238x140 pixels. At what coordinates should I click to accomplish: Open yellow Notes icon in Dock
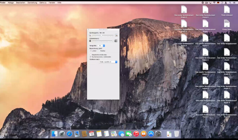[99, 134]
